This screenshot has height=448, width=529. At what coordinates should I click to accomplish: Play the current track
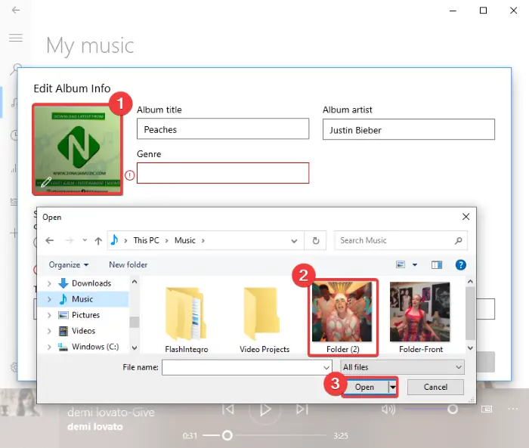coord(265,409)
